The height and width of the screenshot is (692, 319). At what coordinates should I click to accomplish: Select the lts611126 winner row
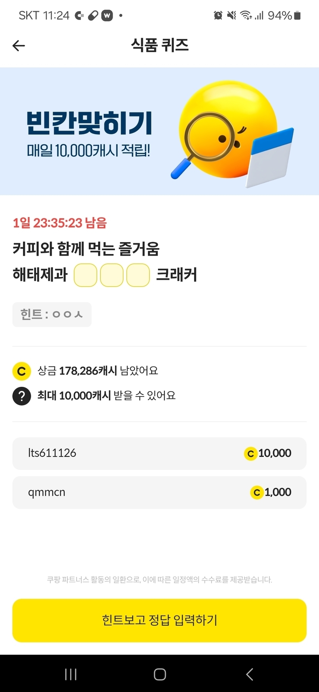[x=159, y=453]
